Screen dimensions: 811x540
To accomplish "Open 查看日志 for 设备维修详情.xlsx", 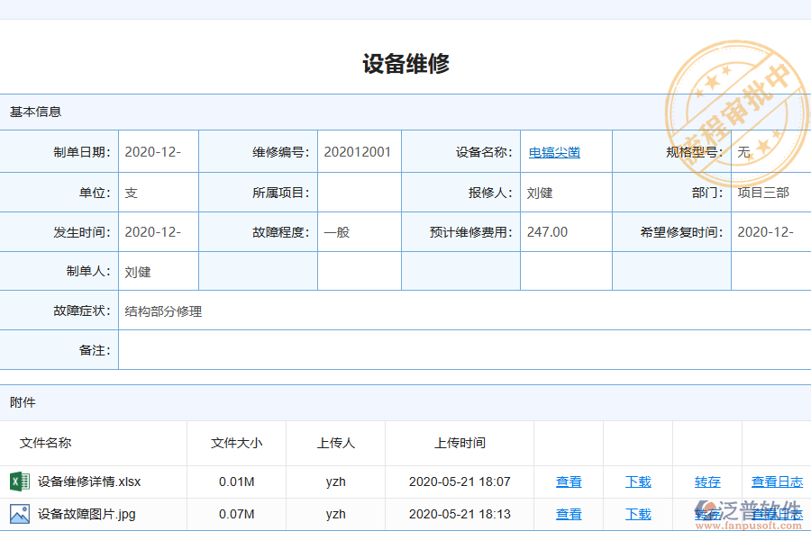I will click(776, 481).
